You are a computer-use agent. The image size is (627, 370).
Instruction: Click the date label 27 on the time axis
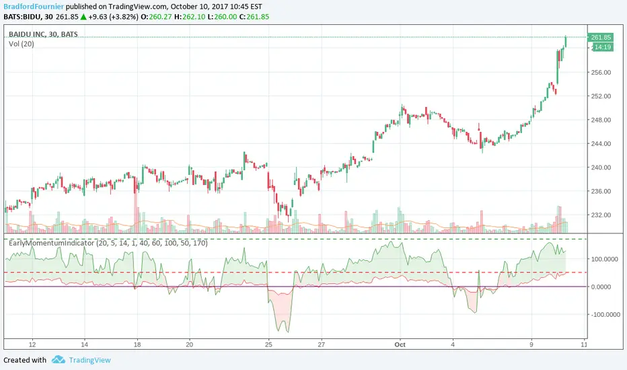coord(321,344)
